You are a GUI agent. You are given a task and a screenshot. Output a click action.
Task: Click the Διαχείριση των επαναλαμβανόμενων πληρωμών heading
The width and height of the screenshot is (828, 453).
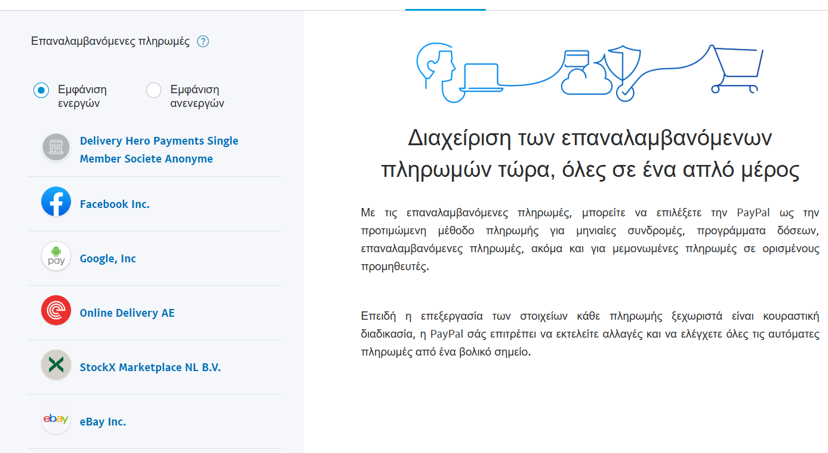(590, 154)
